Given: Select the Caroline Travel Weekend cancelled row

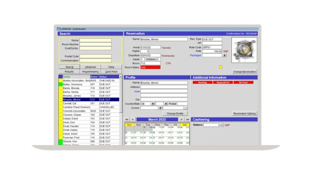Looking at the screenshot, I should coord(89,107).
